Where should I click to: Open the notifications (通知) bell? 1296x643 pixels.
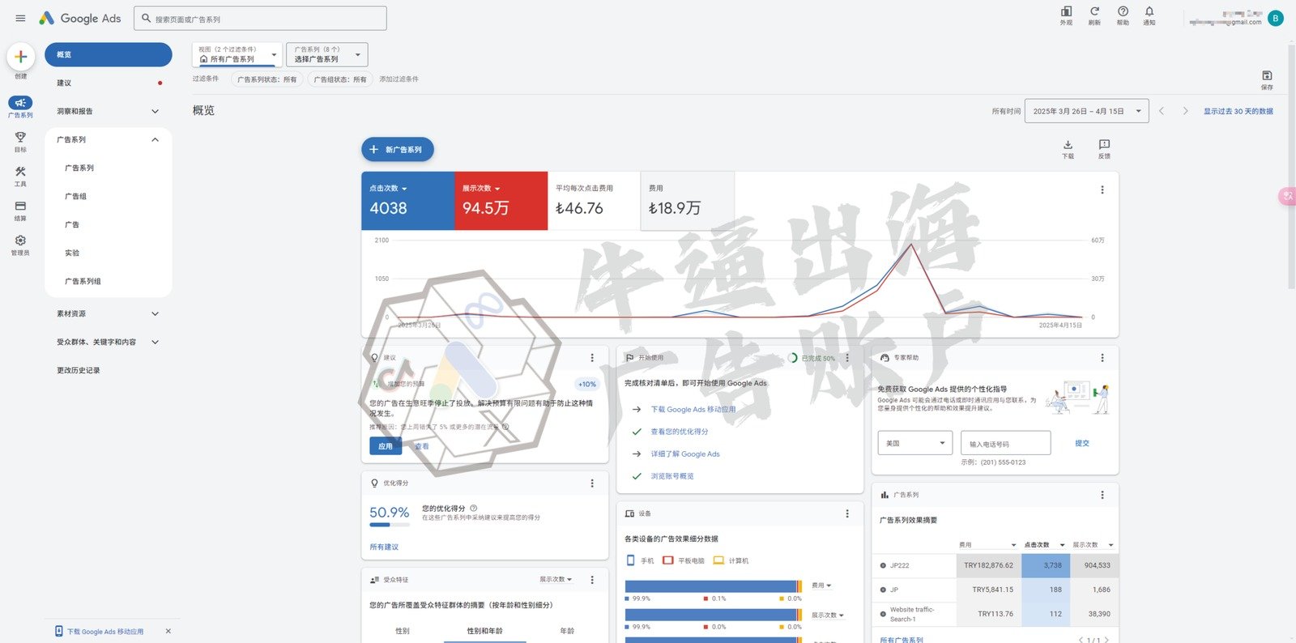point(1149,15)
